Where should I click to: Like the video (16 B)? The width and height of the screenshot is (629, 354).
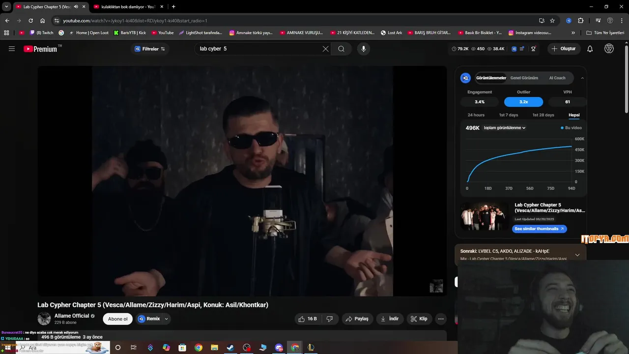point(307,319)
